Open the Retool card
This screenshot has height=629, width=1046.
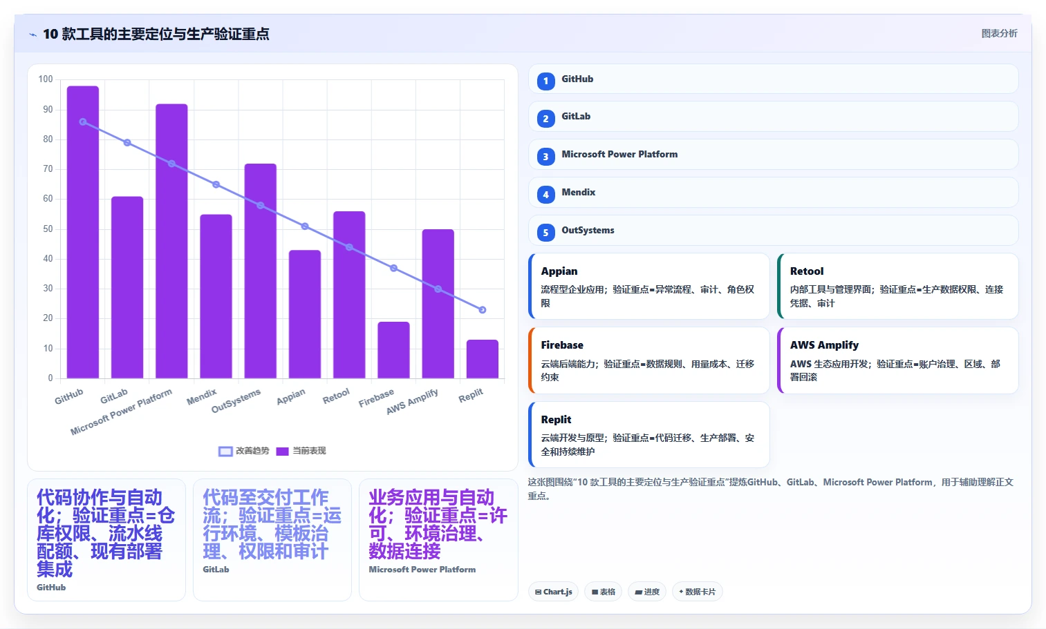point(897,286)
